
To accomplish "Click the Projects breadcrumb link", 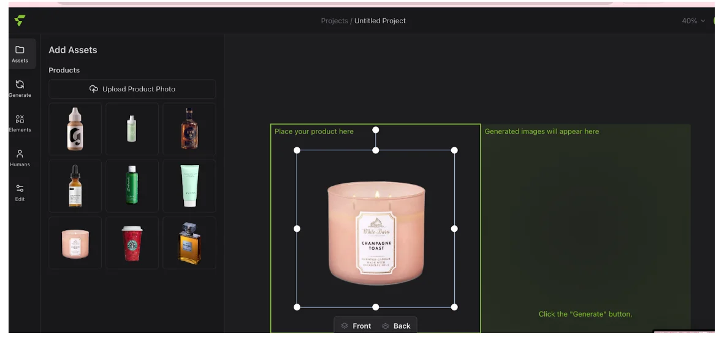I will 334,21.
